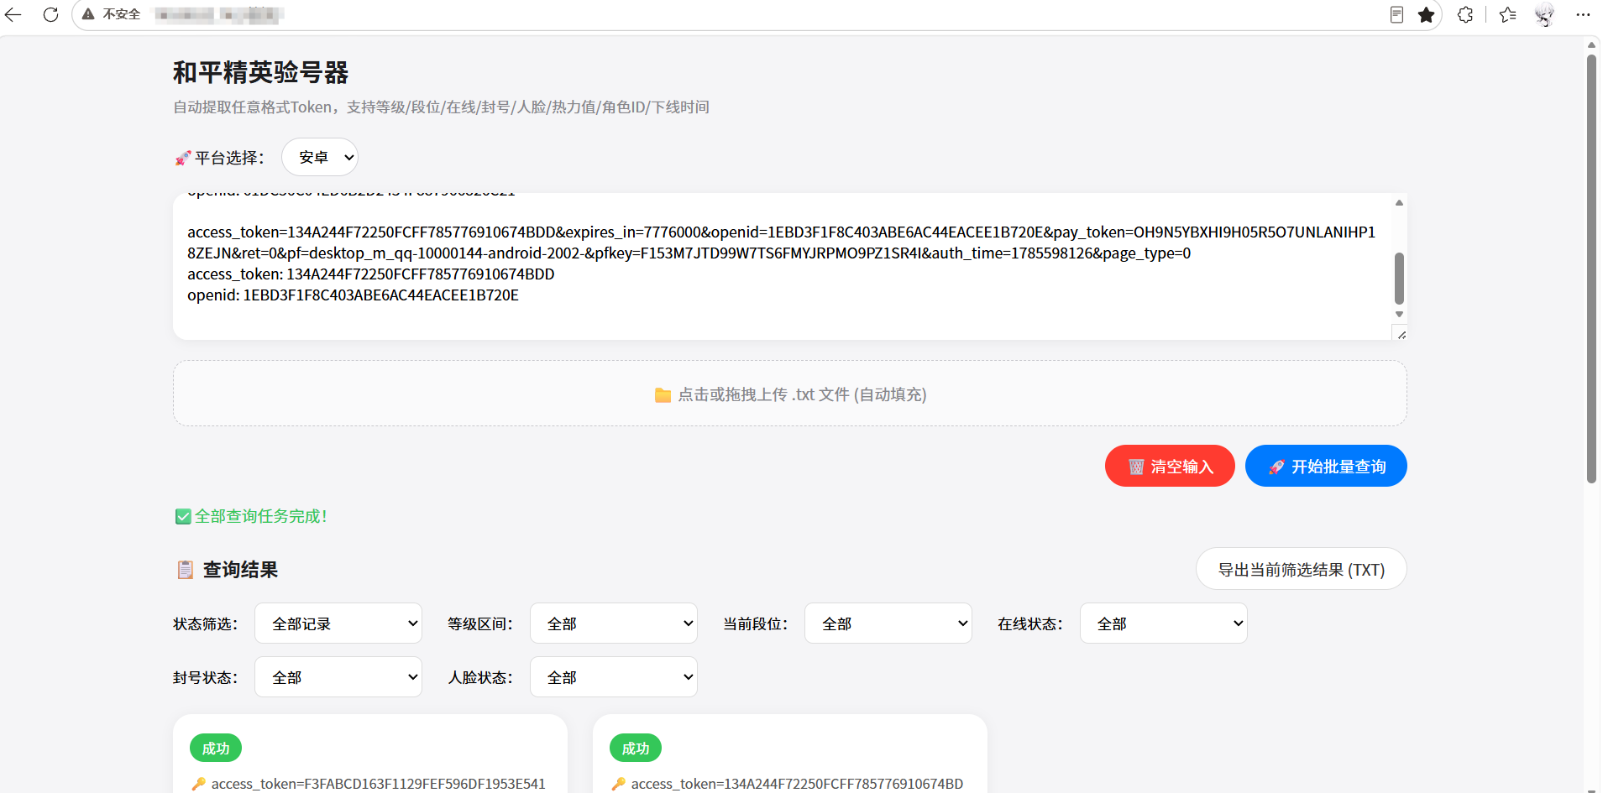Screen dimensions: 1603x793
Task: Click the red 清空输入 button
Action: pyautogui.click(x=1170, y=466)
